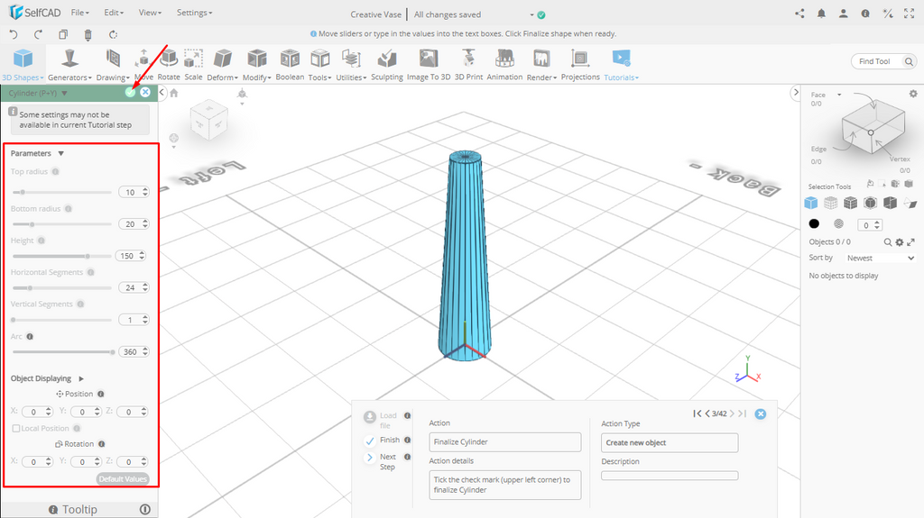Open objects panel settings gear

900,242
